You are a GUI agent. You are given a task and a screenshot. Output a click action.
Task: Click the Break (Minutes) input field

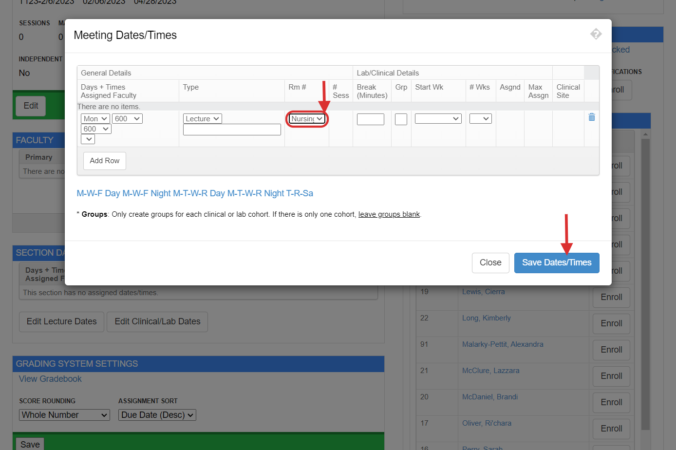[370, 119]
